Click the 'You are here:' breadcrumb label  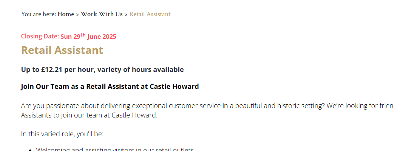pos(39,14)
